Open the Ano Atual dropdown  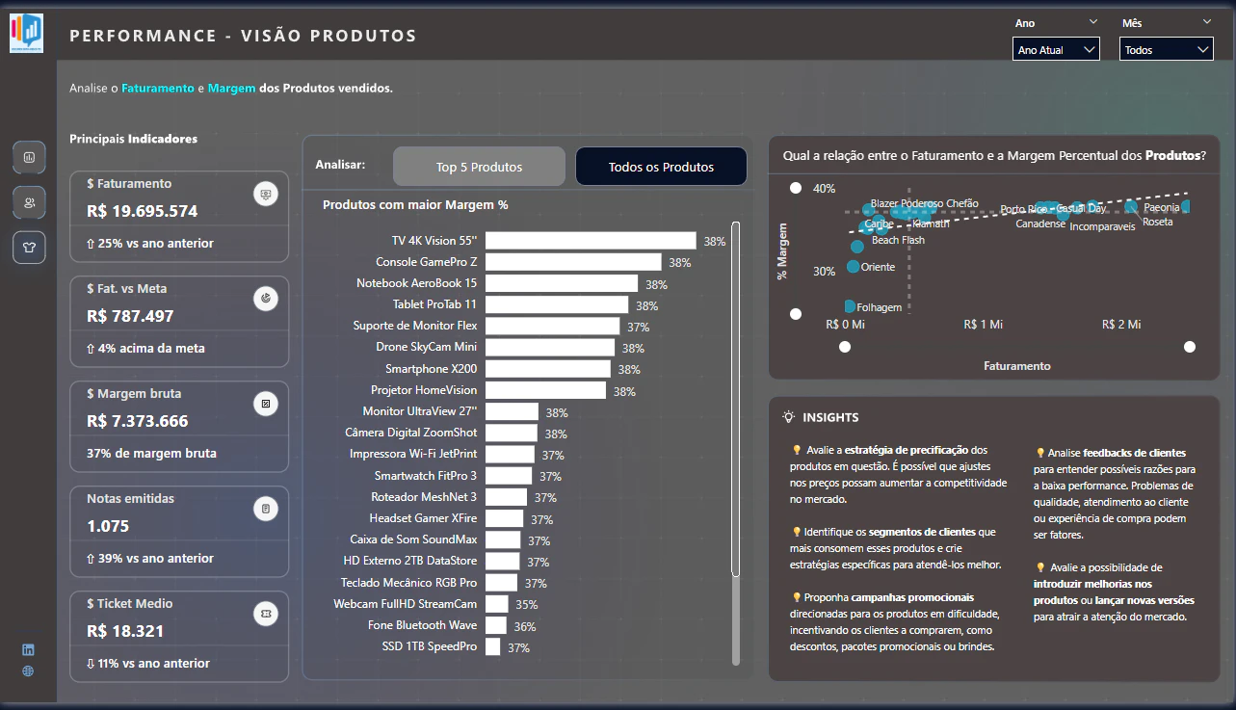(1057, 49)
